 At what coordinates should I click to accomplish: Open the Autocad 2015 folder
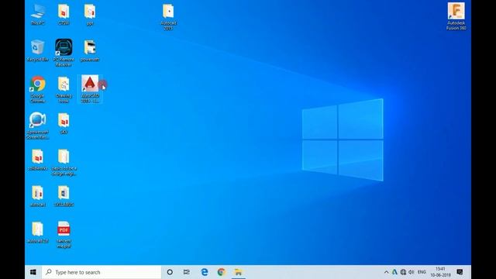168,17
